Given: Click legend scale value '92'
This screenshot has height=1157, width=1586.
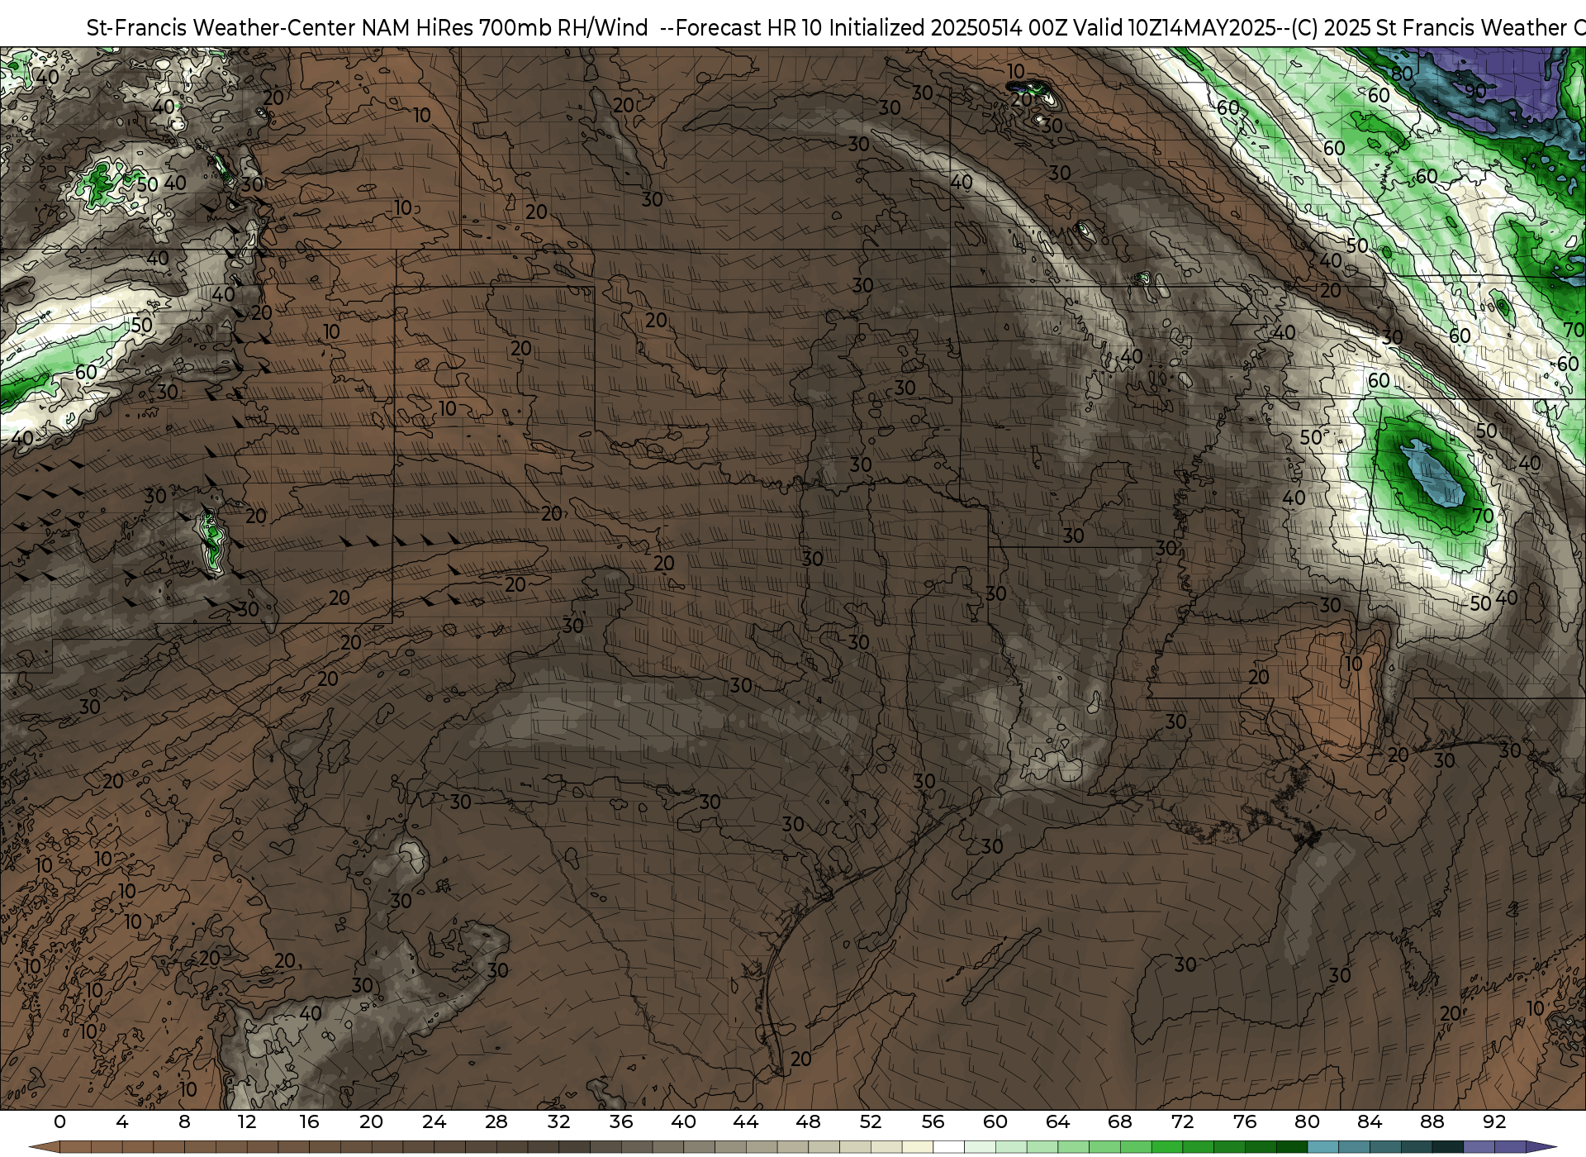Looking at the screenshot, I should (x=1494, y=1121).
